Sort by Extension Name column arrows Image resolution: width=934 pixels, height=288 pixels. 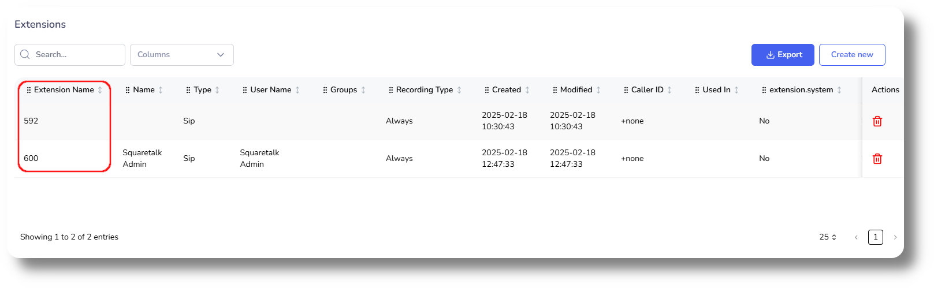point(100,90)
